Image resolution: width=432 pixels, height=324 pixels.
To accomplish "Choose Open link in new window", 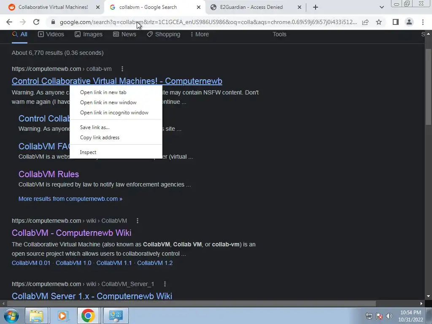I will point(116,103).
